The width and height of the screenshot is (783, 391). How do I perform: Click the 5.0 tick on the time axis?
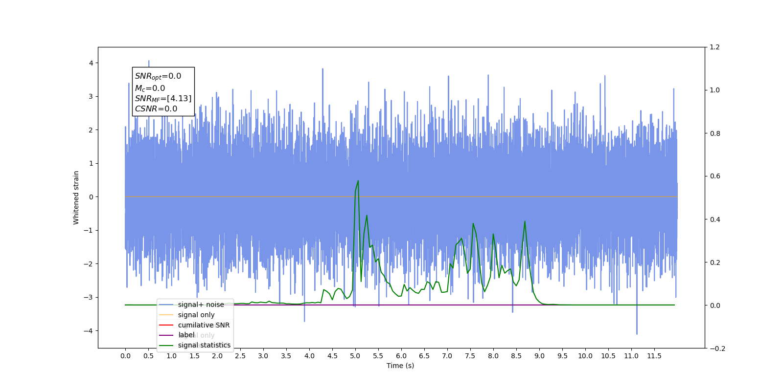pyautogui.click(x=355, y=356)
